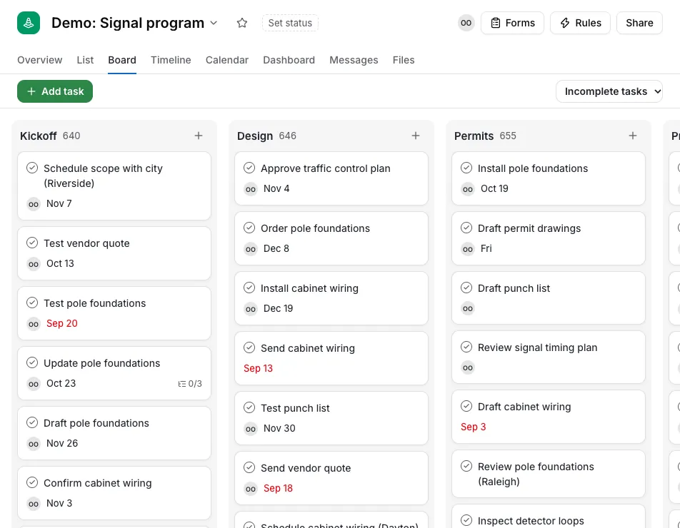
Task: Add a task to the Permits column
Action: click(633, 136)
